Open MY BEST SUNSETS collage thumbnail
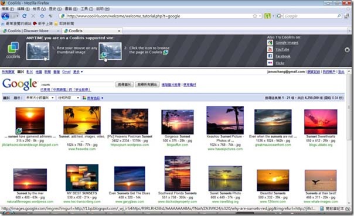The height and width of the screenshot is (216, 354). pos(82,177)
